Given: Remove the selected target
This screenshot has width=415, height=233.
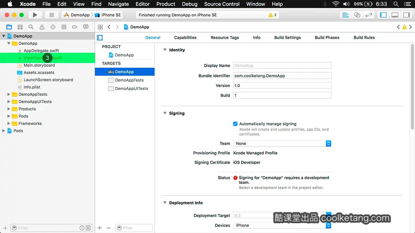Looking at the screenshot, I should [108, 228].
